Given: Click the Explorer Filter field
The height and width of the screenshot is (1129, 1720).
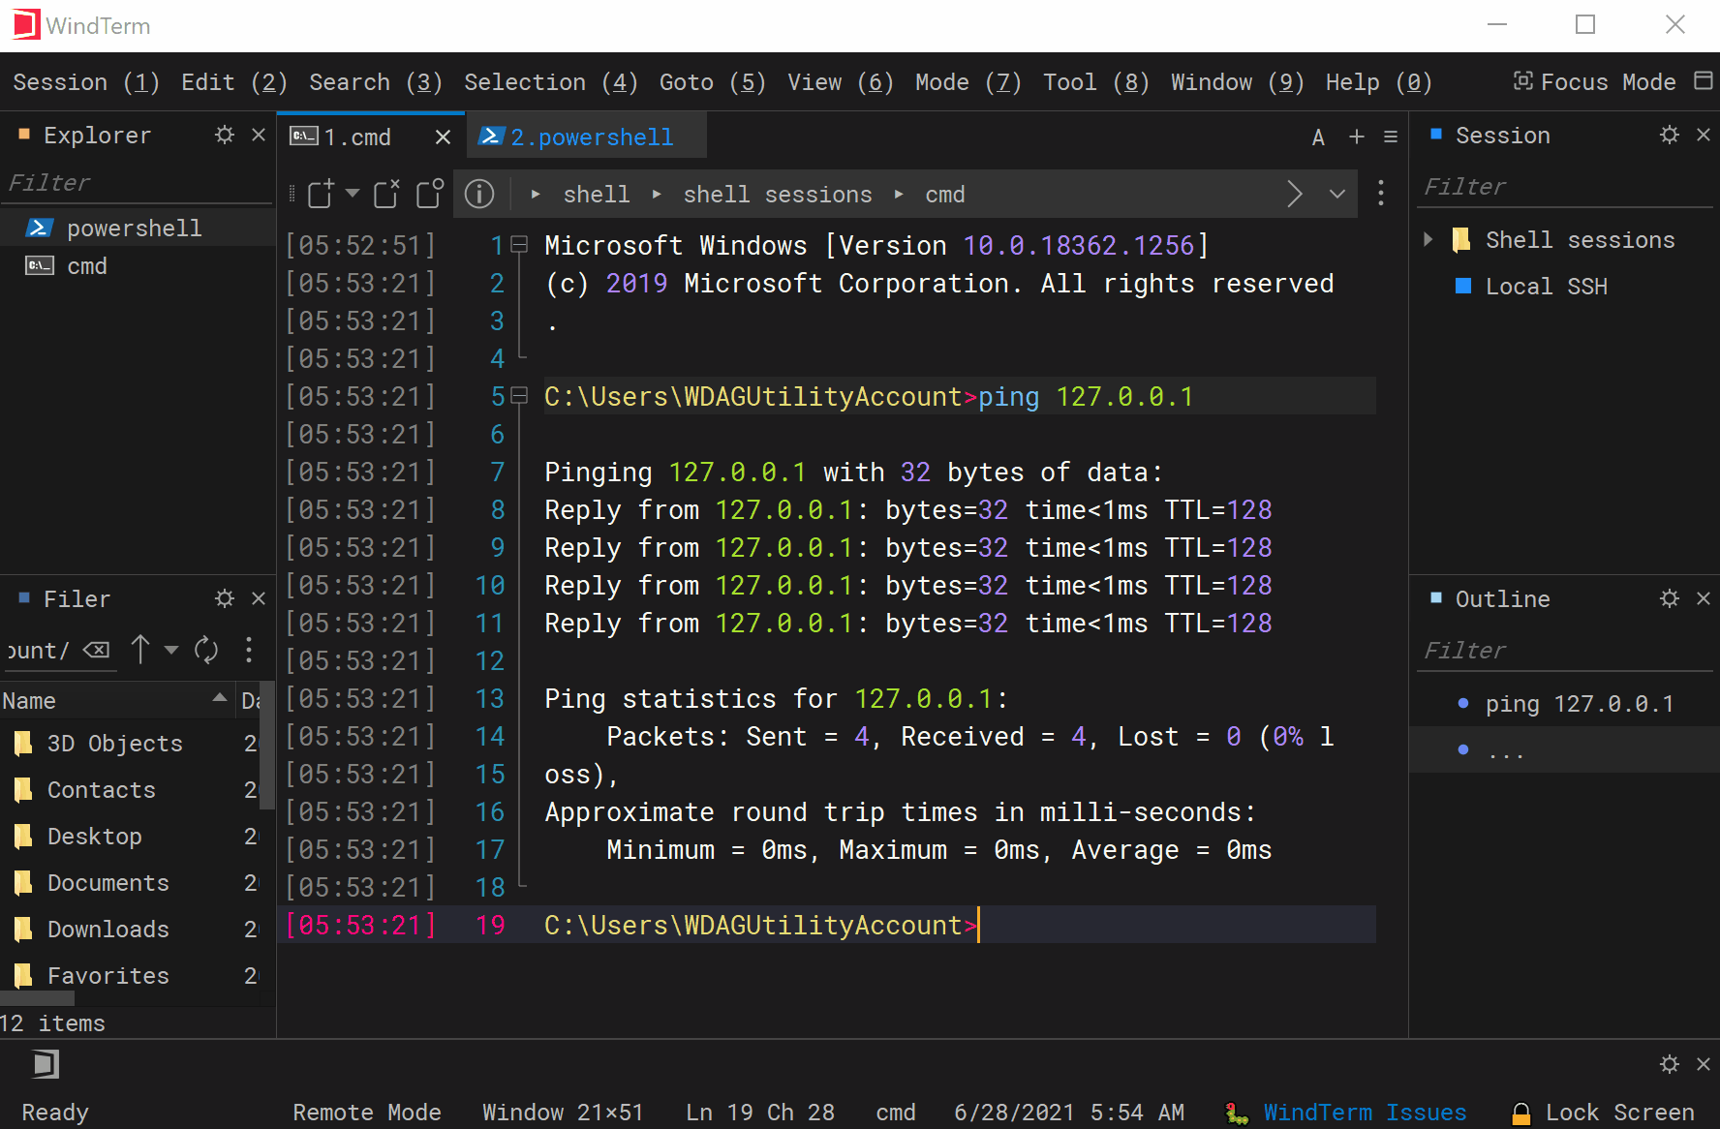Looking at the screenshot, I should [138, 182].
